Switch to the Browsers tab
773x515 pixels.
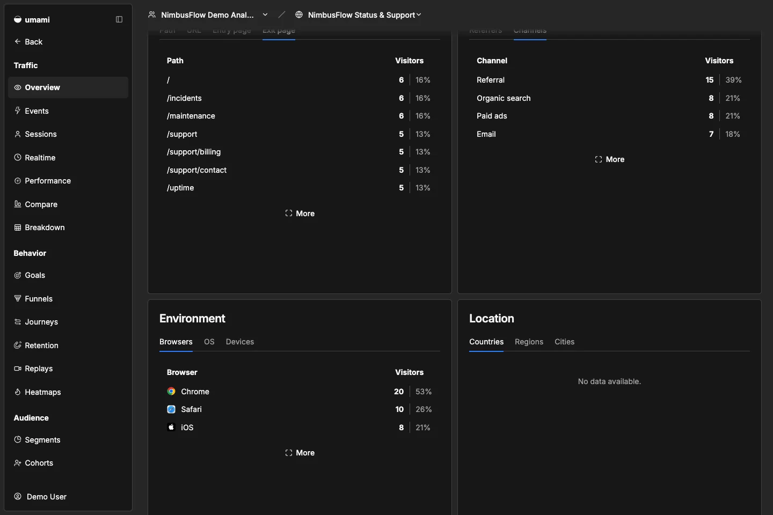click(176, 342)
